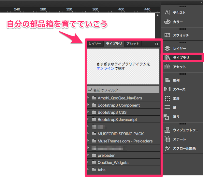Select the Bootstrap3 Javascript row text
This screenshot has height=177, width=204.
117,120
